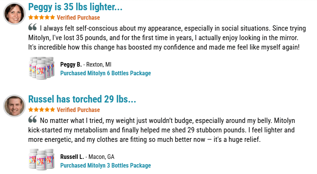Click the "Peggy is 35 lbs lighter..." heading
317x174 pixels.
click(x=75, y=7)
